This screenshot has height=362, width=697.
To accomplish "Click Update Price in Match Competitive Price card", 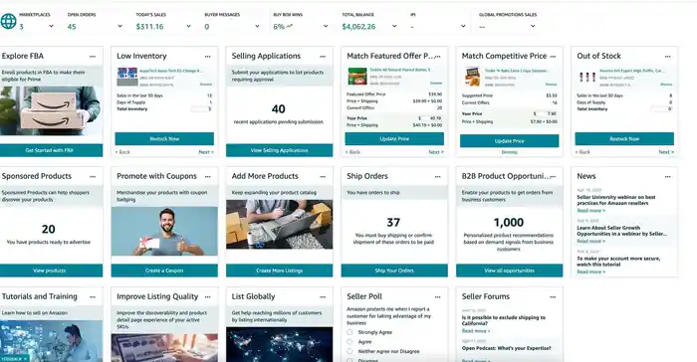I will pos(510,141).
